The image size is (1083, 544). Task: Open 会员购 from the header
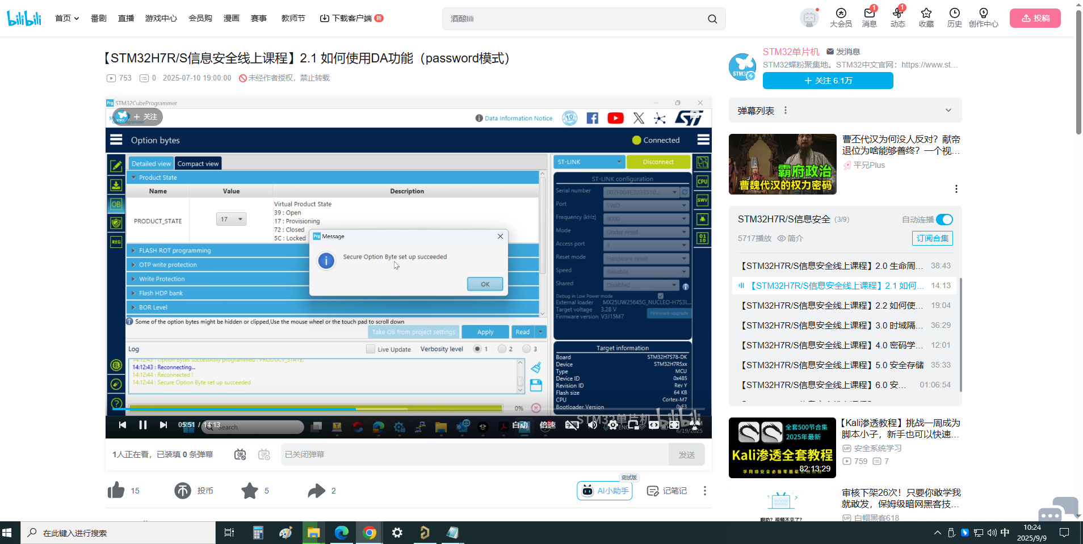tap(200, 18)
